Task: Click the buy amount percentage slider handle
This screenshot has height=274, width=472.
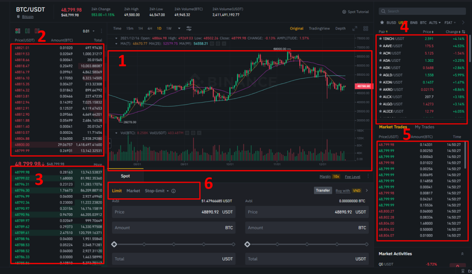Action: click(114, 244)
